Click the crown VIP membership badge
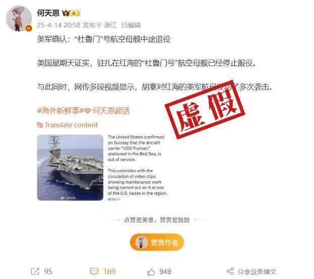Viewport: 314px width, 279px height. click(x=71, y=13)
